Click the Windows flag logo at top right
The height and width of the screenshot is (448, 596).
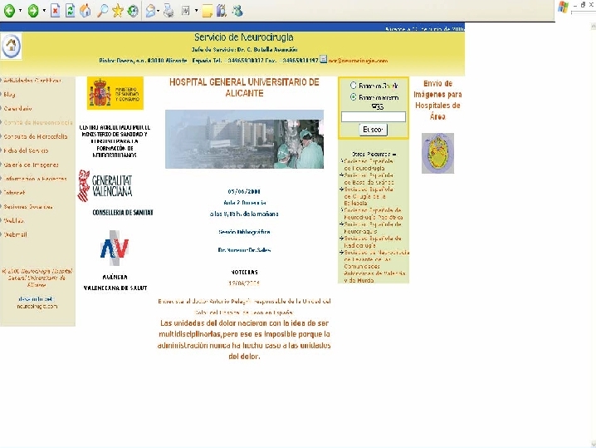[x=563, y=7]
